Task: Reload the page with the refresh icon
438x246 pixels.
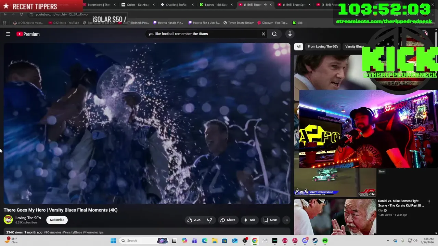Action: click(x=21, y=14)
